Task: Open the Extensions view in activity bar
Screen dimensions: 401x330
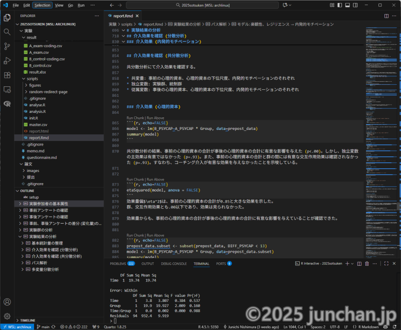Action: (7, 75)
